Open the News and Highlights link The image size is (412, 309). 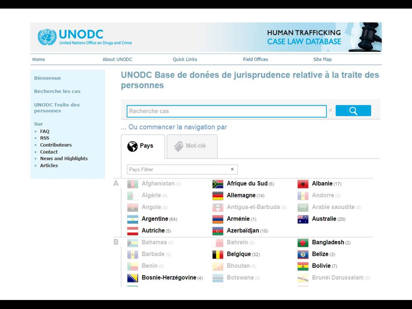pyautogui.click(x=64, y=158)
